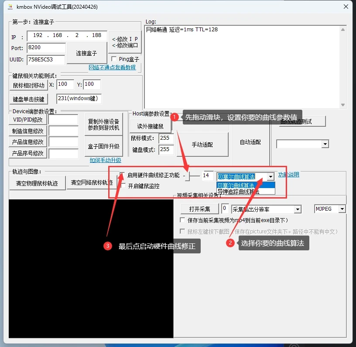This screenshot has width=356, height=347.
Task: Click the 鼠标相对移动 button
Action: point(29,85)
